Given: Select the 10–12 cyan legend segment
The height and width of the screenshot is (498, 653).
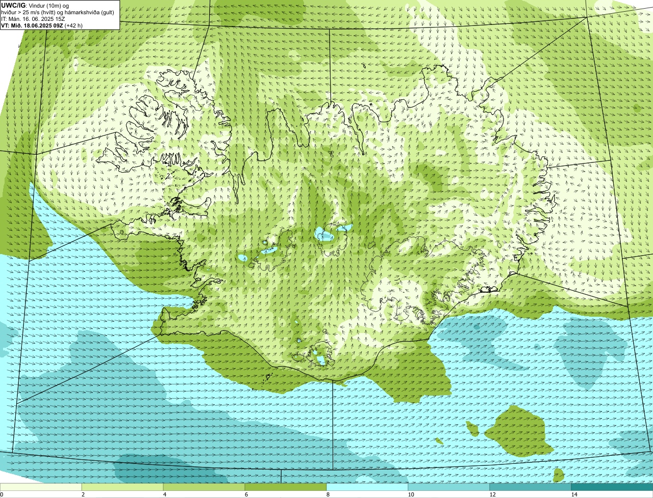Looking at the screenshot, I should [449, 487].
